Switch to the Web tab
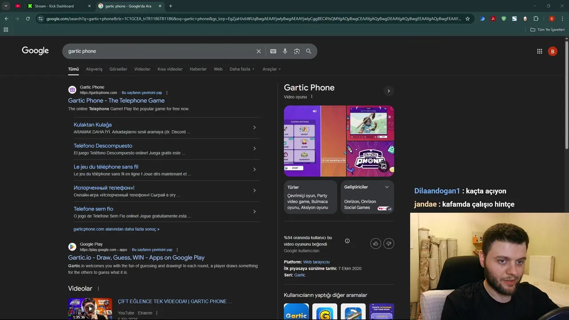The height and width of the screenshot is (320, 569). 218,69
